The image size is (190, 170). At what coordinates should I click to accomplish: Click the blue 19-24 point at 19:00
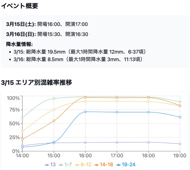point(180,117)
